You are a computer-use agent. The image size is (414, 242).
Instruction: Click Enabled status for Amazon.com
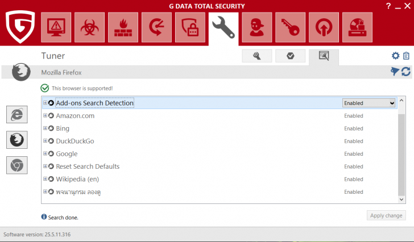(354, 116)
